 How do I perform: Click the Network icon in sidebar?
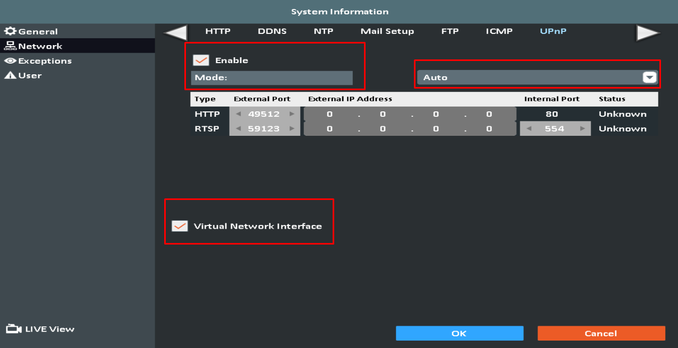[11, 46]
